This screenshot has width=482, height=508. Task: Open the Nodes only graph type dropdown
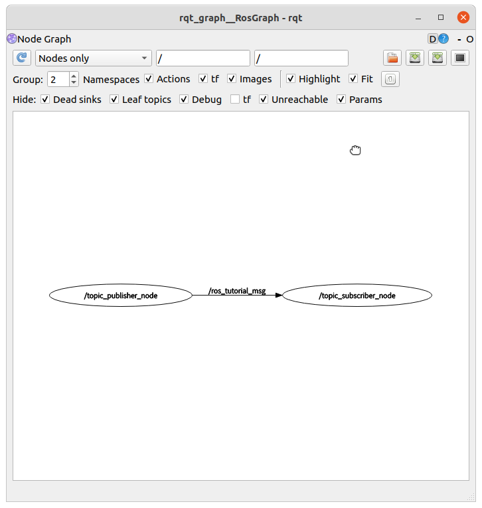94,58
